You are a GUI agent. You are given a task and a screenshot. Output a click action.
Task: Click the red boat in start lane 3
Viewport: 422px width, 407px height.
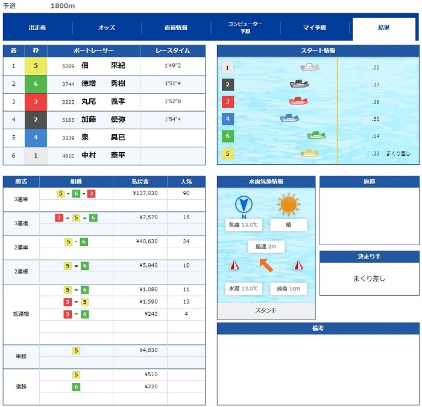tap(298, 101)
